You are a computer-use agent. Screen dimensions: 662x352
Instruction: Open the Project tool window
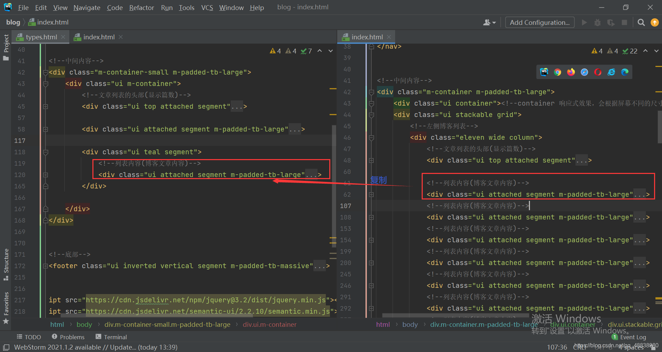6,47
